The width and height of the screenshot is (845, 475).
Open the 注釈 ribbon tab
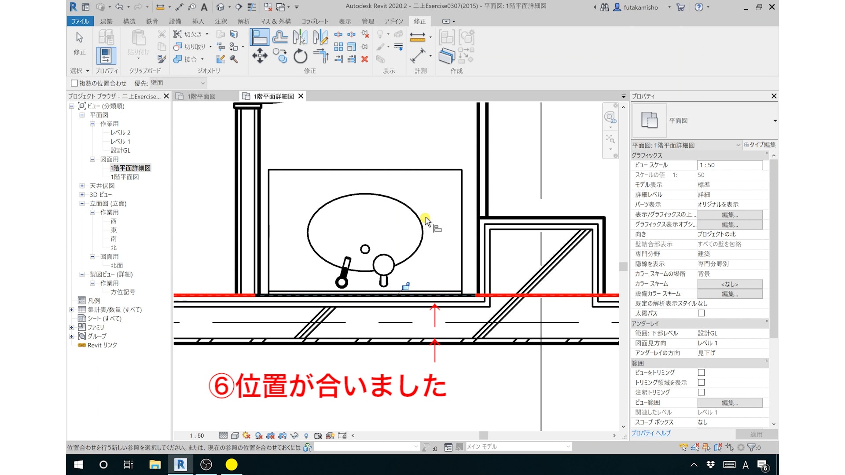[x=221, y=21]
